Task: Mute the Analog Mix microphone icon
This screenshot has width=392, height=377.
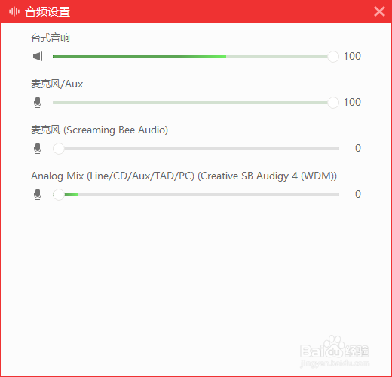Action: pos(38,194)
